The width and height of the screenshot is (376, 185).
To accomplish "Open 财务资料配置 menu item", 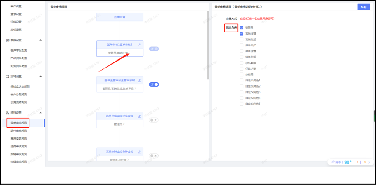I will pyautogui.click(x=19, y=66).
